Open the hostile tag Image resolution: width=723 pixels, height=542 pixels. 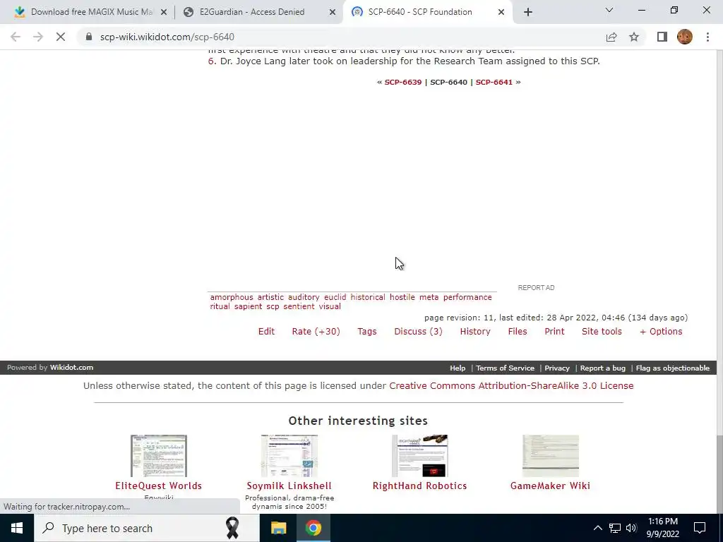point(402,297)
